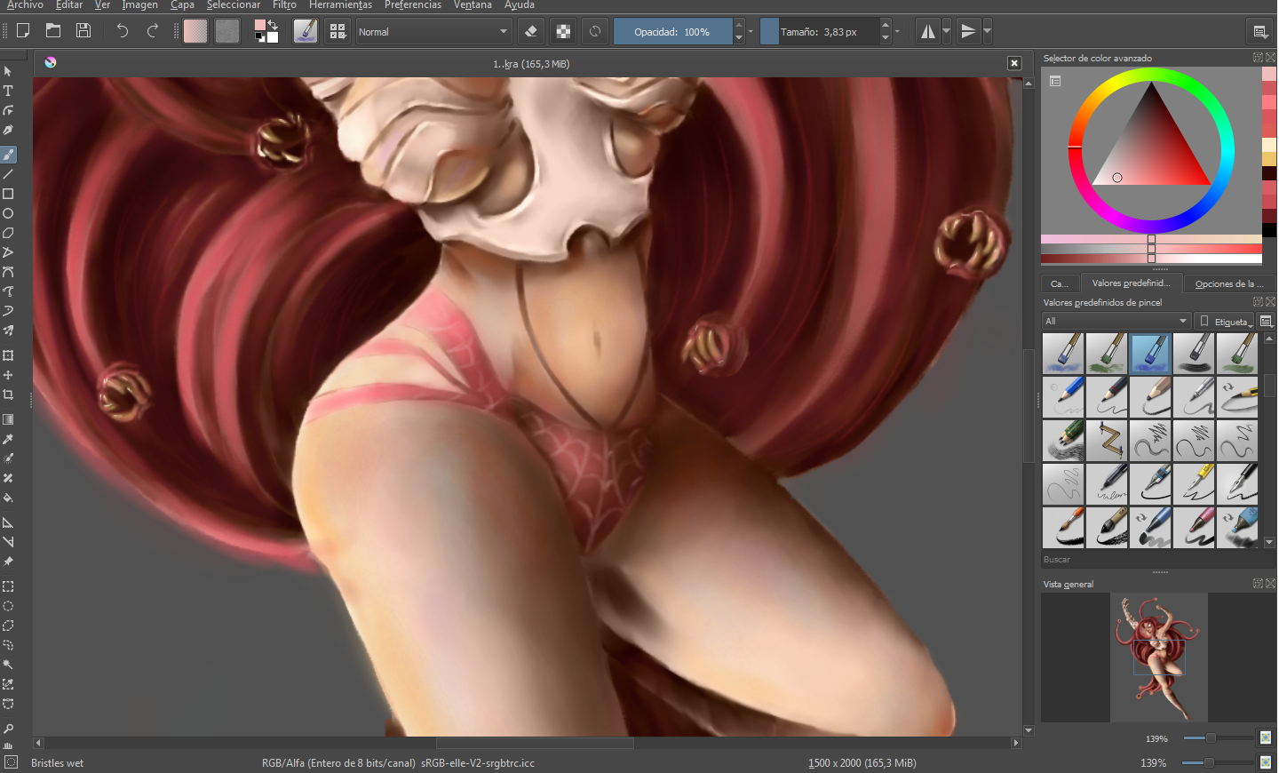Viewport: 1279px width, 773px height.
Task: Increase opacity with the up stepper
Action: [739, 25]
